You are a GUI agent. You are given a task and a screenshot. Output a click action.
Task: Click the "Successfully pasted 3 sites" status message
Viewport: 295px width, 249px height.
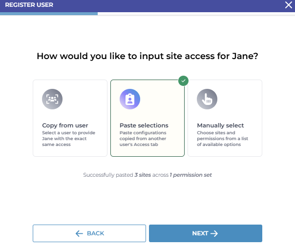pos(147,175)
